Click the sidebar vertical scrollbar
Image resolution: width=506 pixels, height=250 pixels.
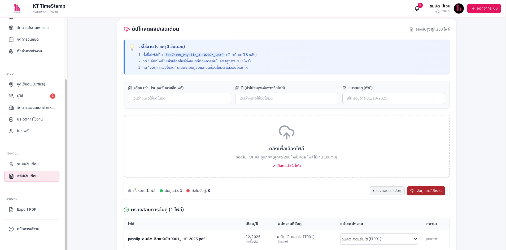pyautogui.click(x=66, y=159)
